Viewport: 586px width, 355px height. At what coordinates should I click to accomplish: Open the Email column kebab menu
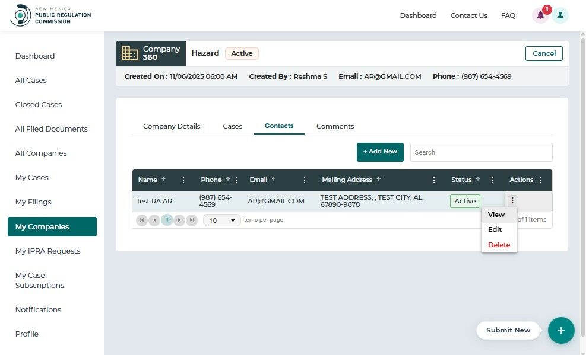(304, 180)
